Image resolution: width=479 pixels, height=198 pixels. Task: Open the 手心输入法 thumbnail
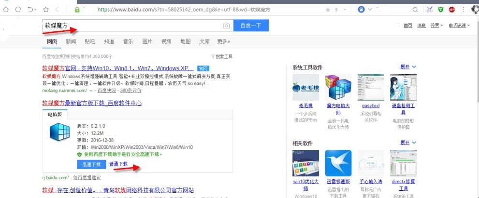pos(371,163)
